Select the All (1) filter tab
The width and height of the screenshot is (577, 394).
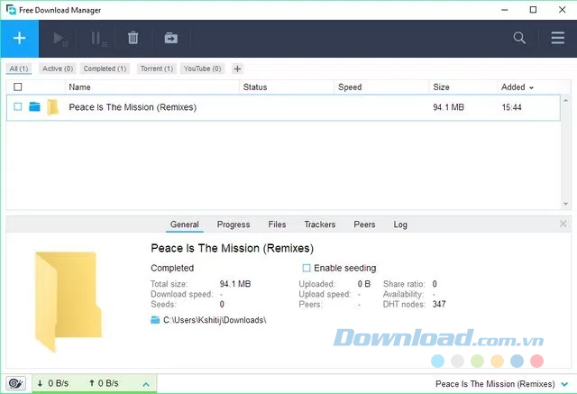19,69
